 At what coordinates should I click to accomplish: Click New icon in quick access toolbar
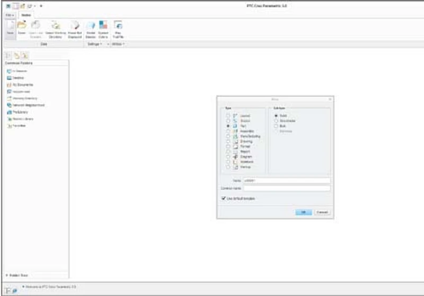coord(16,6)
